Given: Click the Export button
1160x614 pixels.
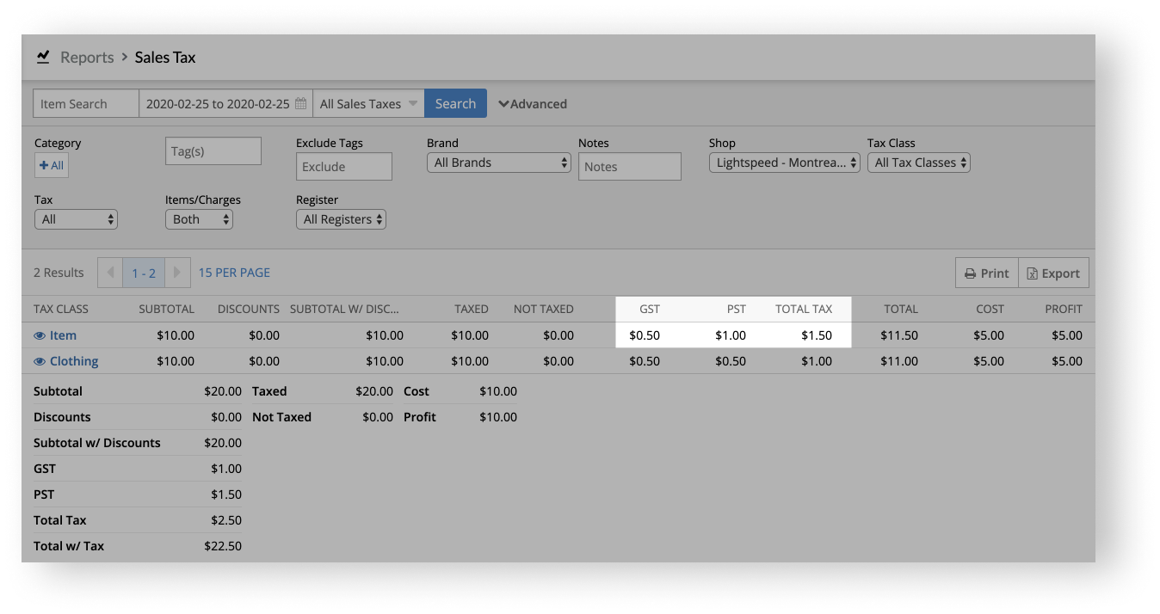Looking at the screenshot, I should click(x=1053, y=273).
